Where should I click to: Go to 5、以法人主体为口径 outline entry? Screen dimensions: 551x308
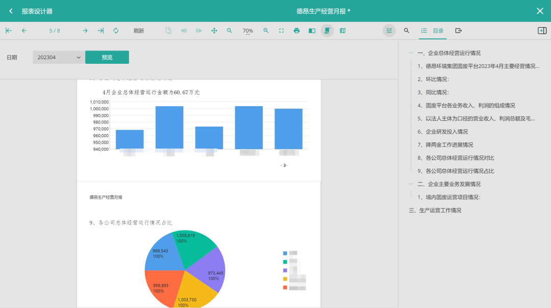pyautogui.click(x=476, y=119)
